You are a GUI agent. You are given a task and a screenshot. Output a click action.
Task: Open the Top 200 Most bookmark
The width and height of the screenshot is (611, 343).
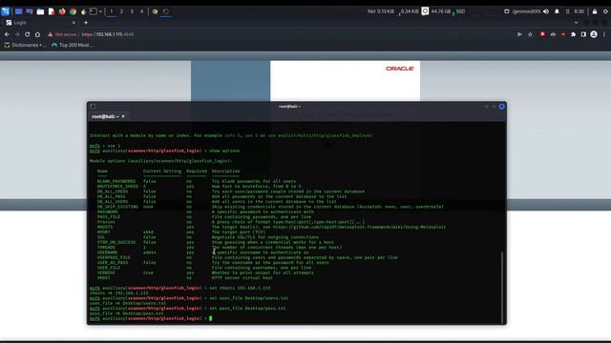pos(73,45)
